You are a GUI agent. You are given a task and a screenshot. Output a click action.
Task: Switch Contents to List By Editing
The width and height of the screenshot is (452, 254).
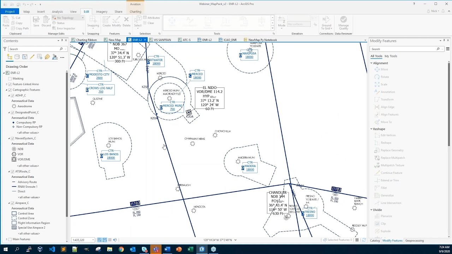coord(32,57)
